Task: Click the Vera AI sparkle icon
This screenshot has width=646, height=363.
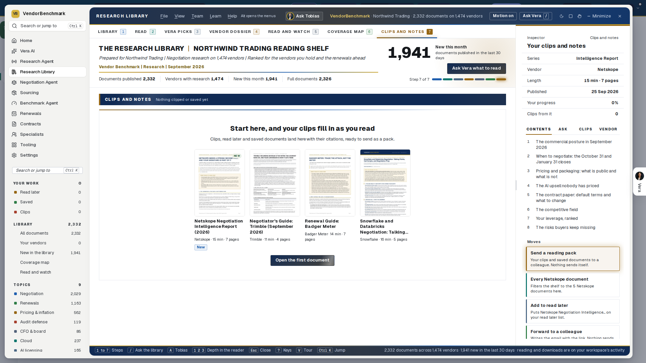Action: click(x=14, y=51)
